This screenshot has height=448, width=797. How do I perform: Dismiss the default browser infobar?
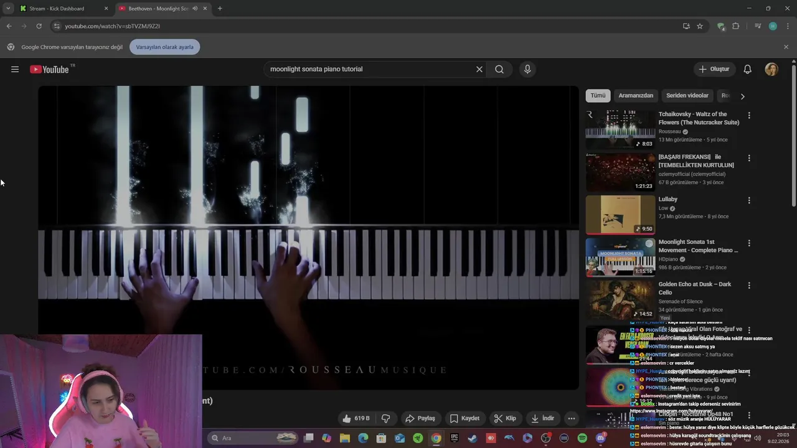786,47
